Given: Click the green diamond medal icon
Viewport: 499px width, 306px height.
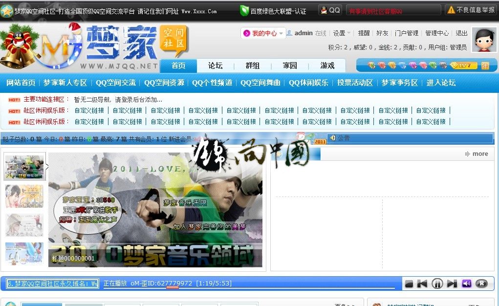Looking at the screenshot, I should click(x=433, y=66).
